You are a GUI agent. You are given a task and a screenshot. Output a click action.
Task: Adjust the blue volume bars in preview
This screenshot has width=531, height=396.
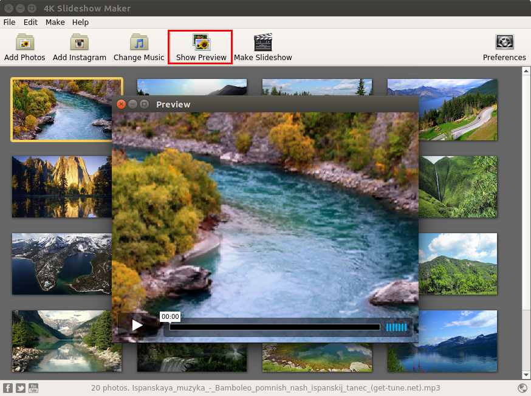coord(396,327)
